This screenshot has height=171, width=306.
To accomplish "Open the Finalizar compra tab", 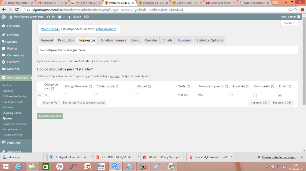I will [113, 40].
